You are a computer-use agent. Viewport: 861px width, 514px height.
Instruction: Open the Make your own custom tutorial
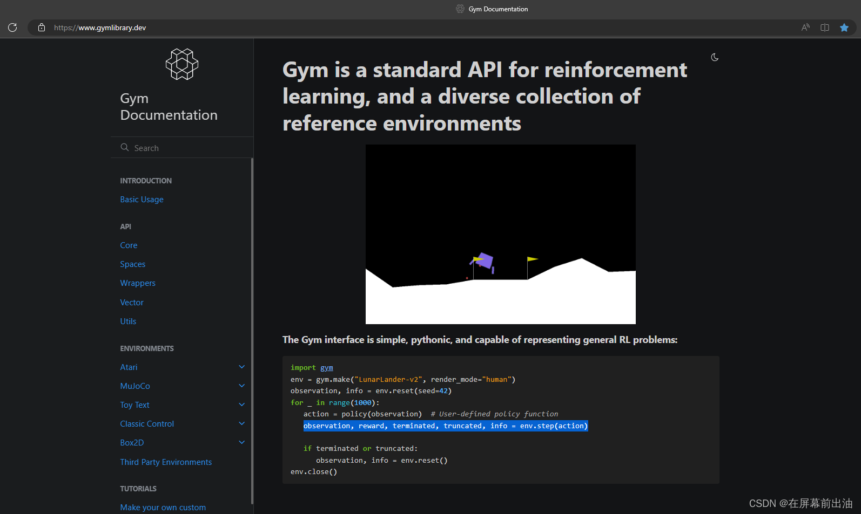(x=163, y=508)
